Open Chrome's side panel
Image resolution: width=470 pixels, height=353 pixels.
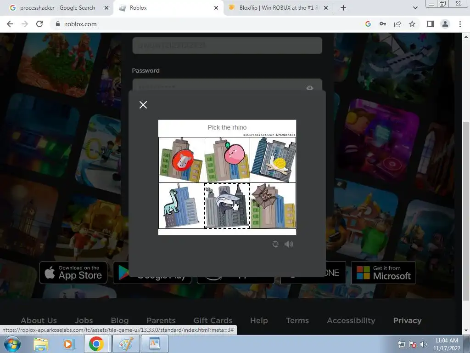(431, 24)
